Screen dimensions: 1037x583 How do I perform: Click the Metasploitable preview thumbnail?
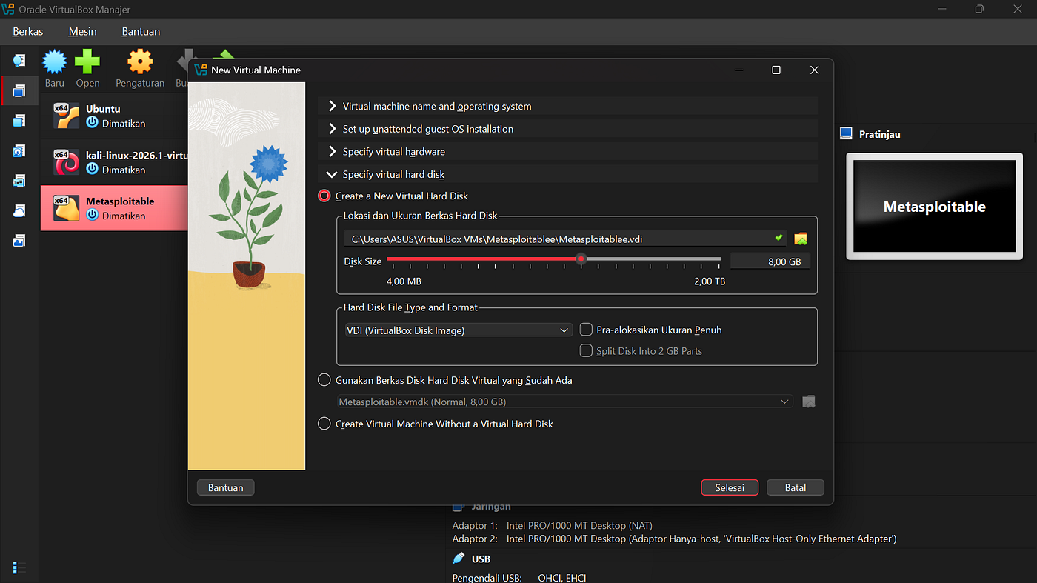pos(935,207)
